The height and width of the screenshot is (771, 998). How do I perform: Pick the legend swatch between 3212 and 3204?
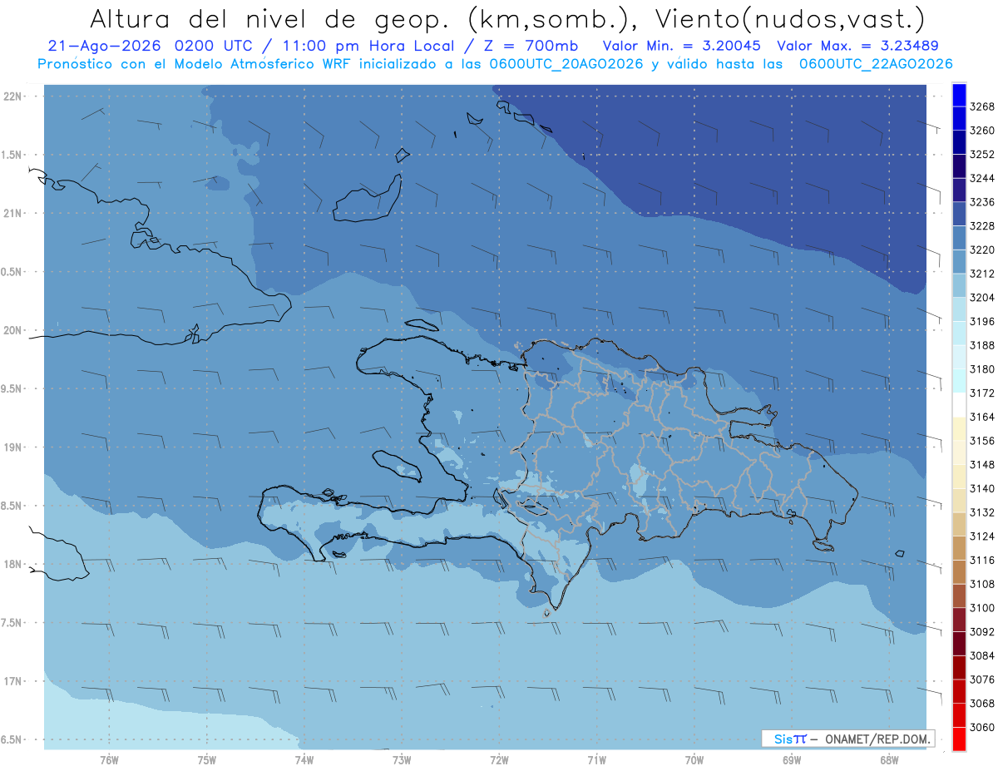[x=959, y=285]
